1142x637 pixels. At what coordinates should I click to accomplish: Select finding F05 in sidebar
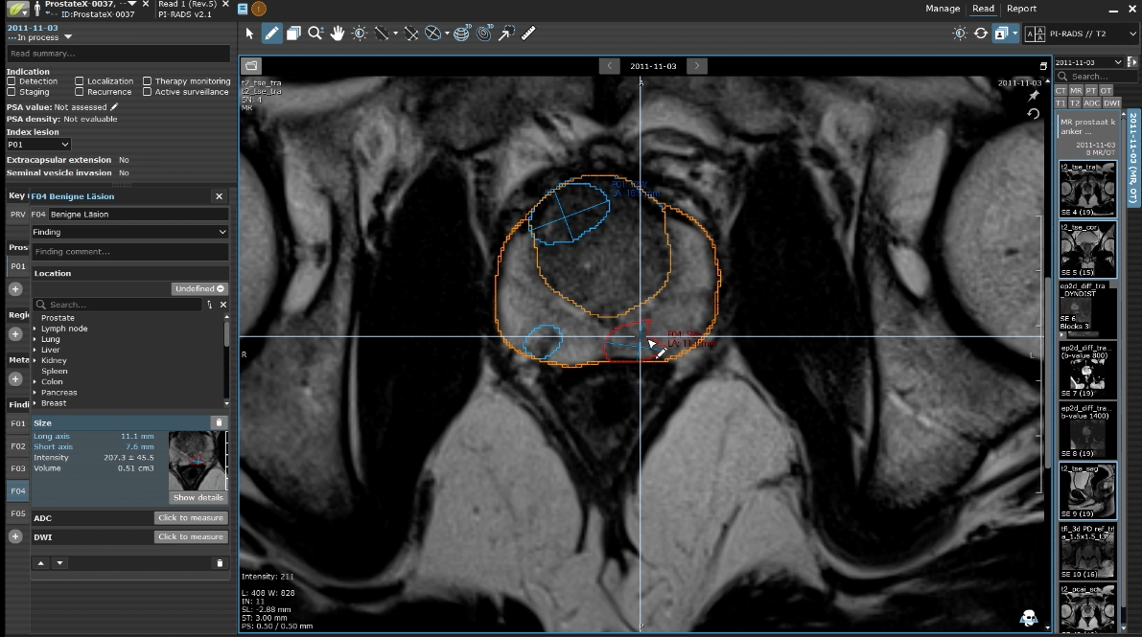[18, 513]
